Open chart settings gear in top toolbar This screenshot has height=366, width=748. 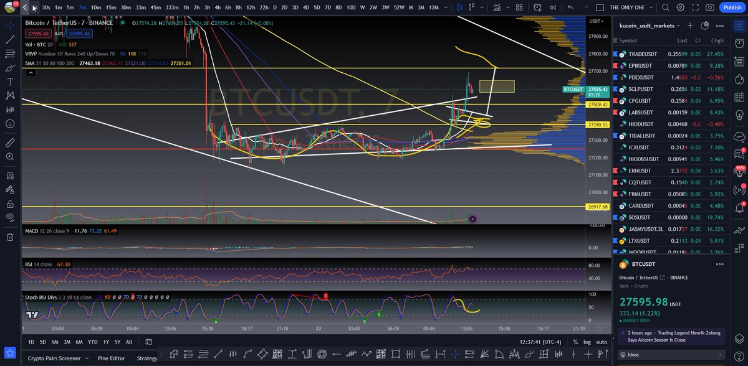681,7
